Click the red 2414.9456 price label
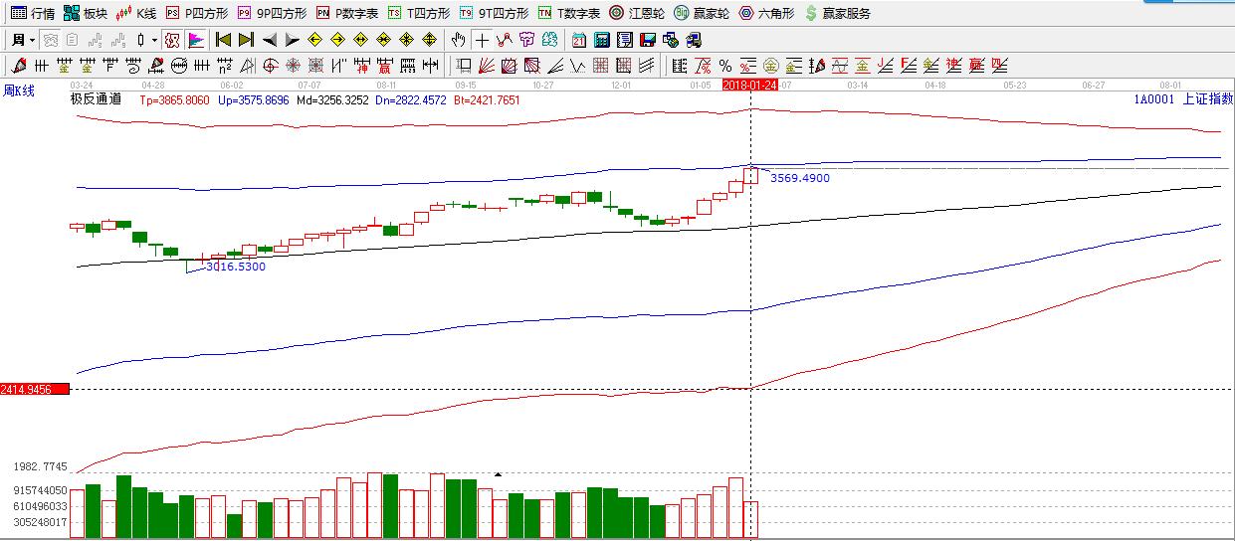The height and width of the screenshot is (541, 1235). tap(35, 388)
